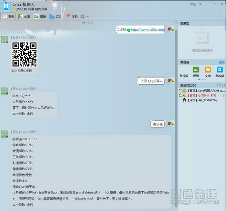Click the group apps page indicator dots
This screenshot has width=227, height=211.
point(202,80)
